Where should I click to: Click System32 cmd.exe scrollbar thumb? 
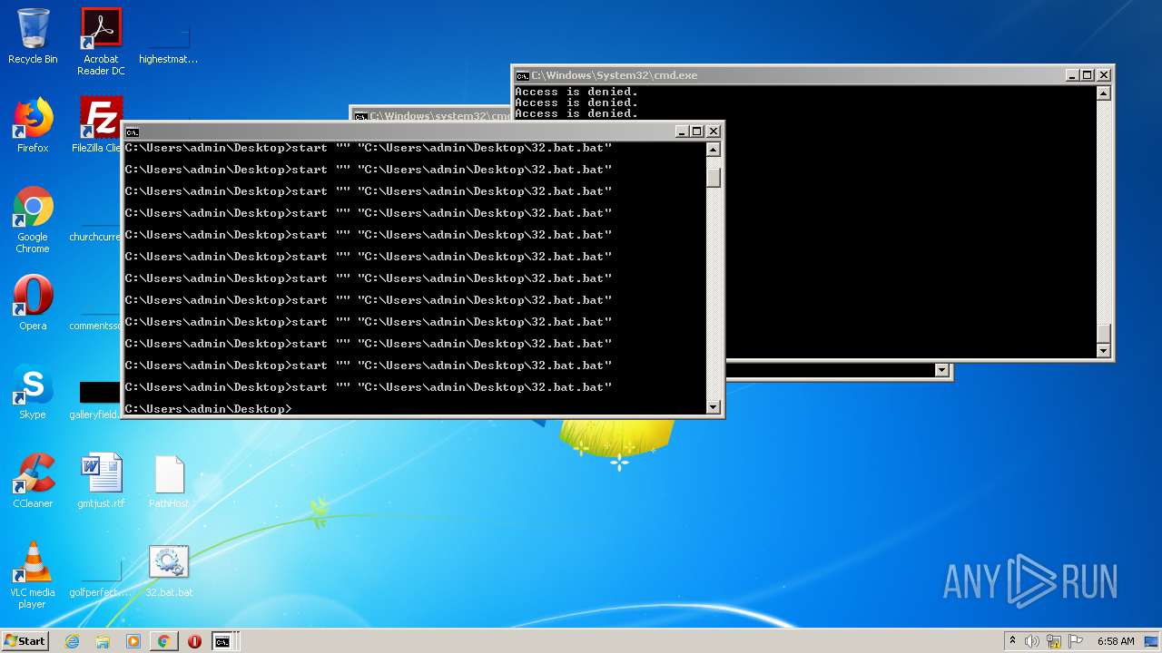click(1104, 334)
